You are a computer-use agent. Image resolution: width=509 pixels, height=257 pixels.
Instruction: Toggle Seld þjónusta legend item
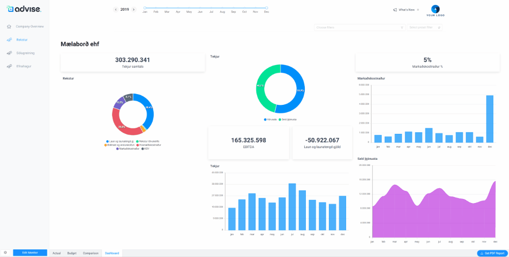[x=288, y=120]
